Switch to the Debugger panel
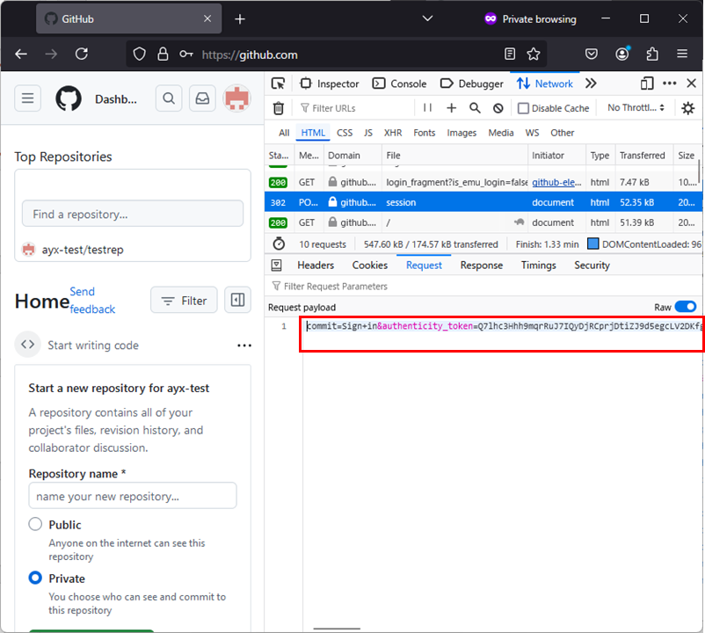This screenshot has width=705, height=633. click(x=472, y=84)
